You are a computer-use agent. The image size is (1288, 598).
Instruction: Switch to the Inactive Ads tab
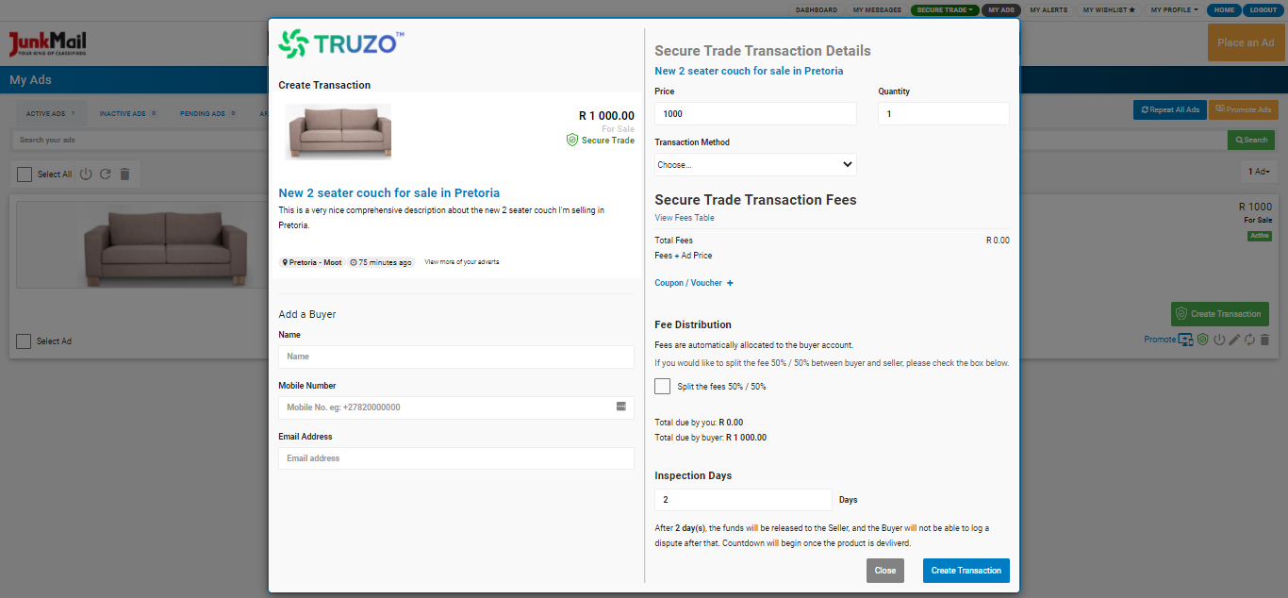(126, 112)
